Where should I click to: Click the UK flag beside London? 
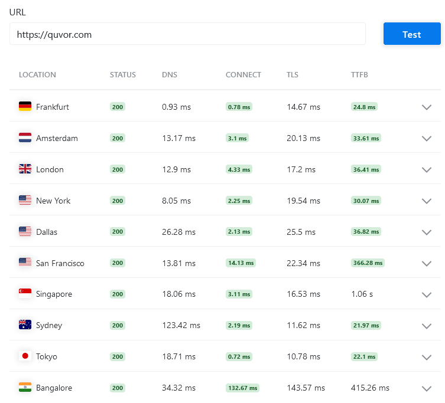[25, 169]
